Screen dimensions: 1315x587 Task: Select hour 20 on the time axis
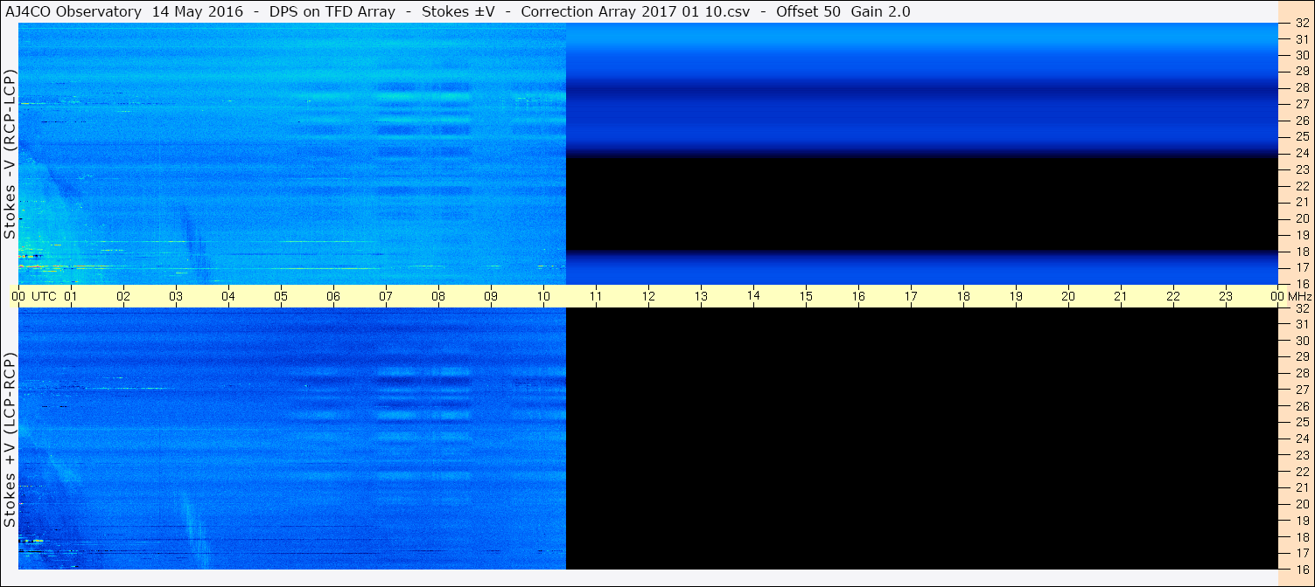1068,296
